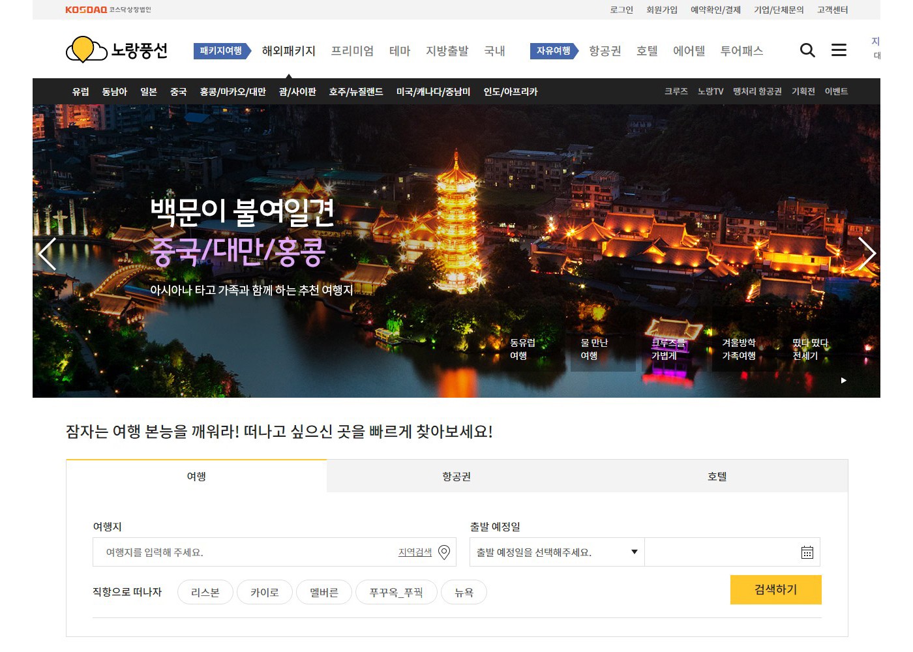This screenshot has height=652, width=913.
Task: Select the 겨울방학 가족여행 banner thumbnail
Action: click(739, 349)
